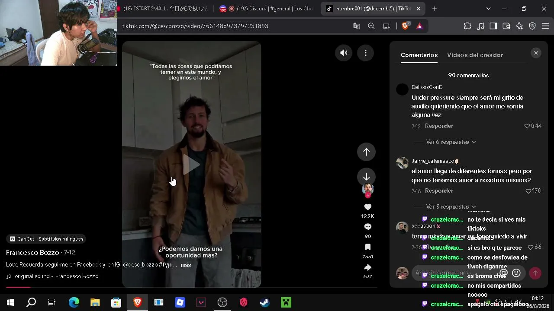Like DellossConD's comment with 844 likes
Image resolution: width=554 pixels, height=311 pixels.
[x=527, y=126]
